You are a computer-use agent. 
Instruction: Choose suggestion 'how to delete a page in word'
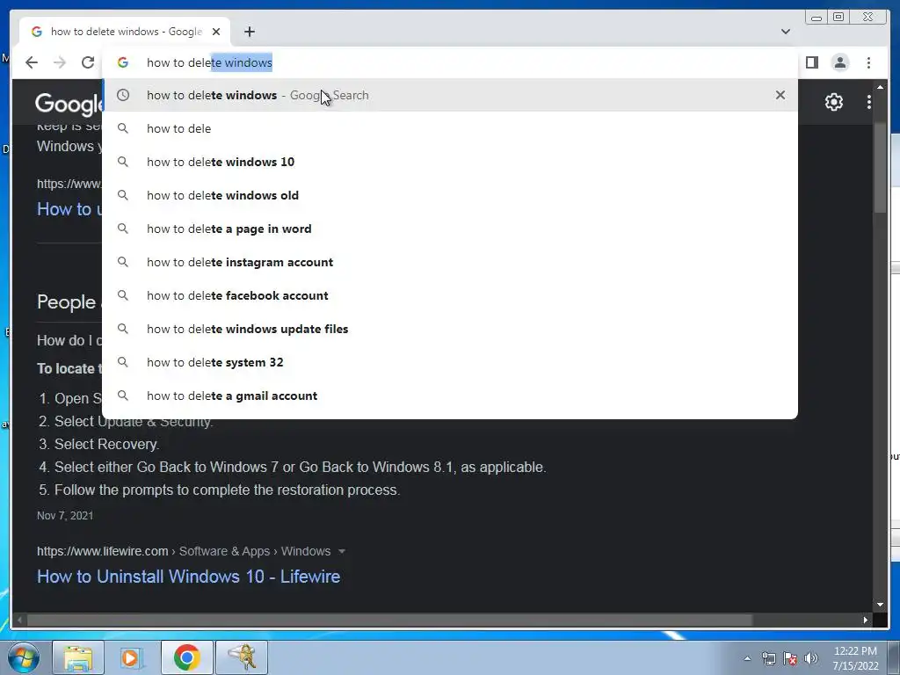pyautogui.click(x=450, y=229)
